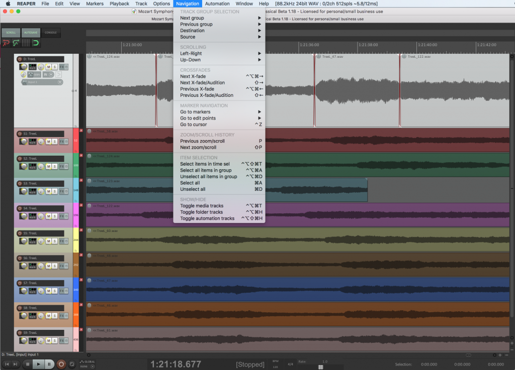Expand the Left-Right scrolling submenu
Viewport: 515px width, 370px height.
coord(219,53)
